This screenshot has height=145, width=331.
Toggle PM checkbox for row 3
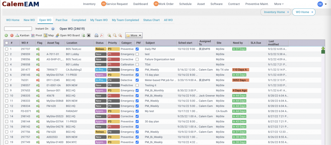click(137, 59)
